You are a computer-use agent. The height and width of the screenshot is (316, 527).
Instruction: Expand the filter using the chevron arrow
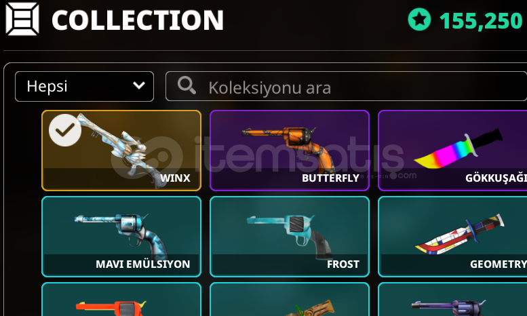click(139, 85)
